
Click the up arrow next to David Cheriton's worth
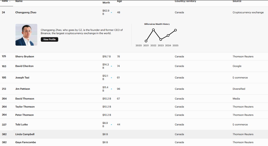[111, 66]
